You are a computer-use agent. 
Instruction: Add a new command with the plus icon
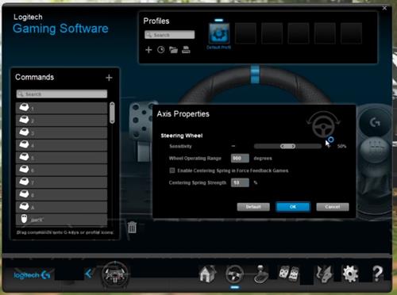point(109,78)
